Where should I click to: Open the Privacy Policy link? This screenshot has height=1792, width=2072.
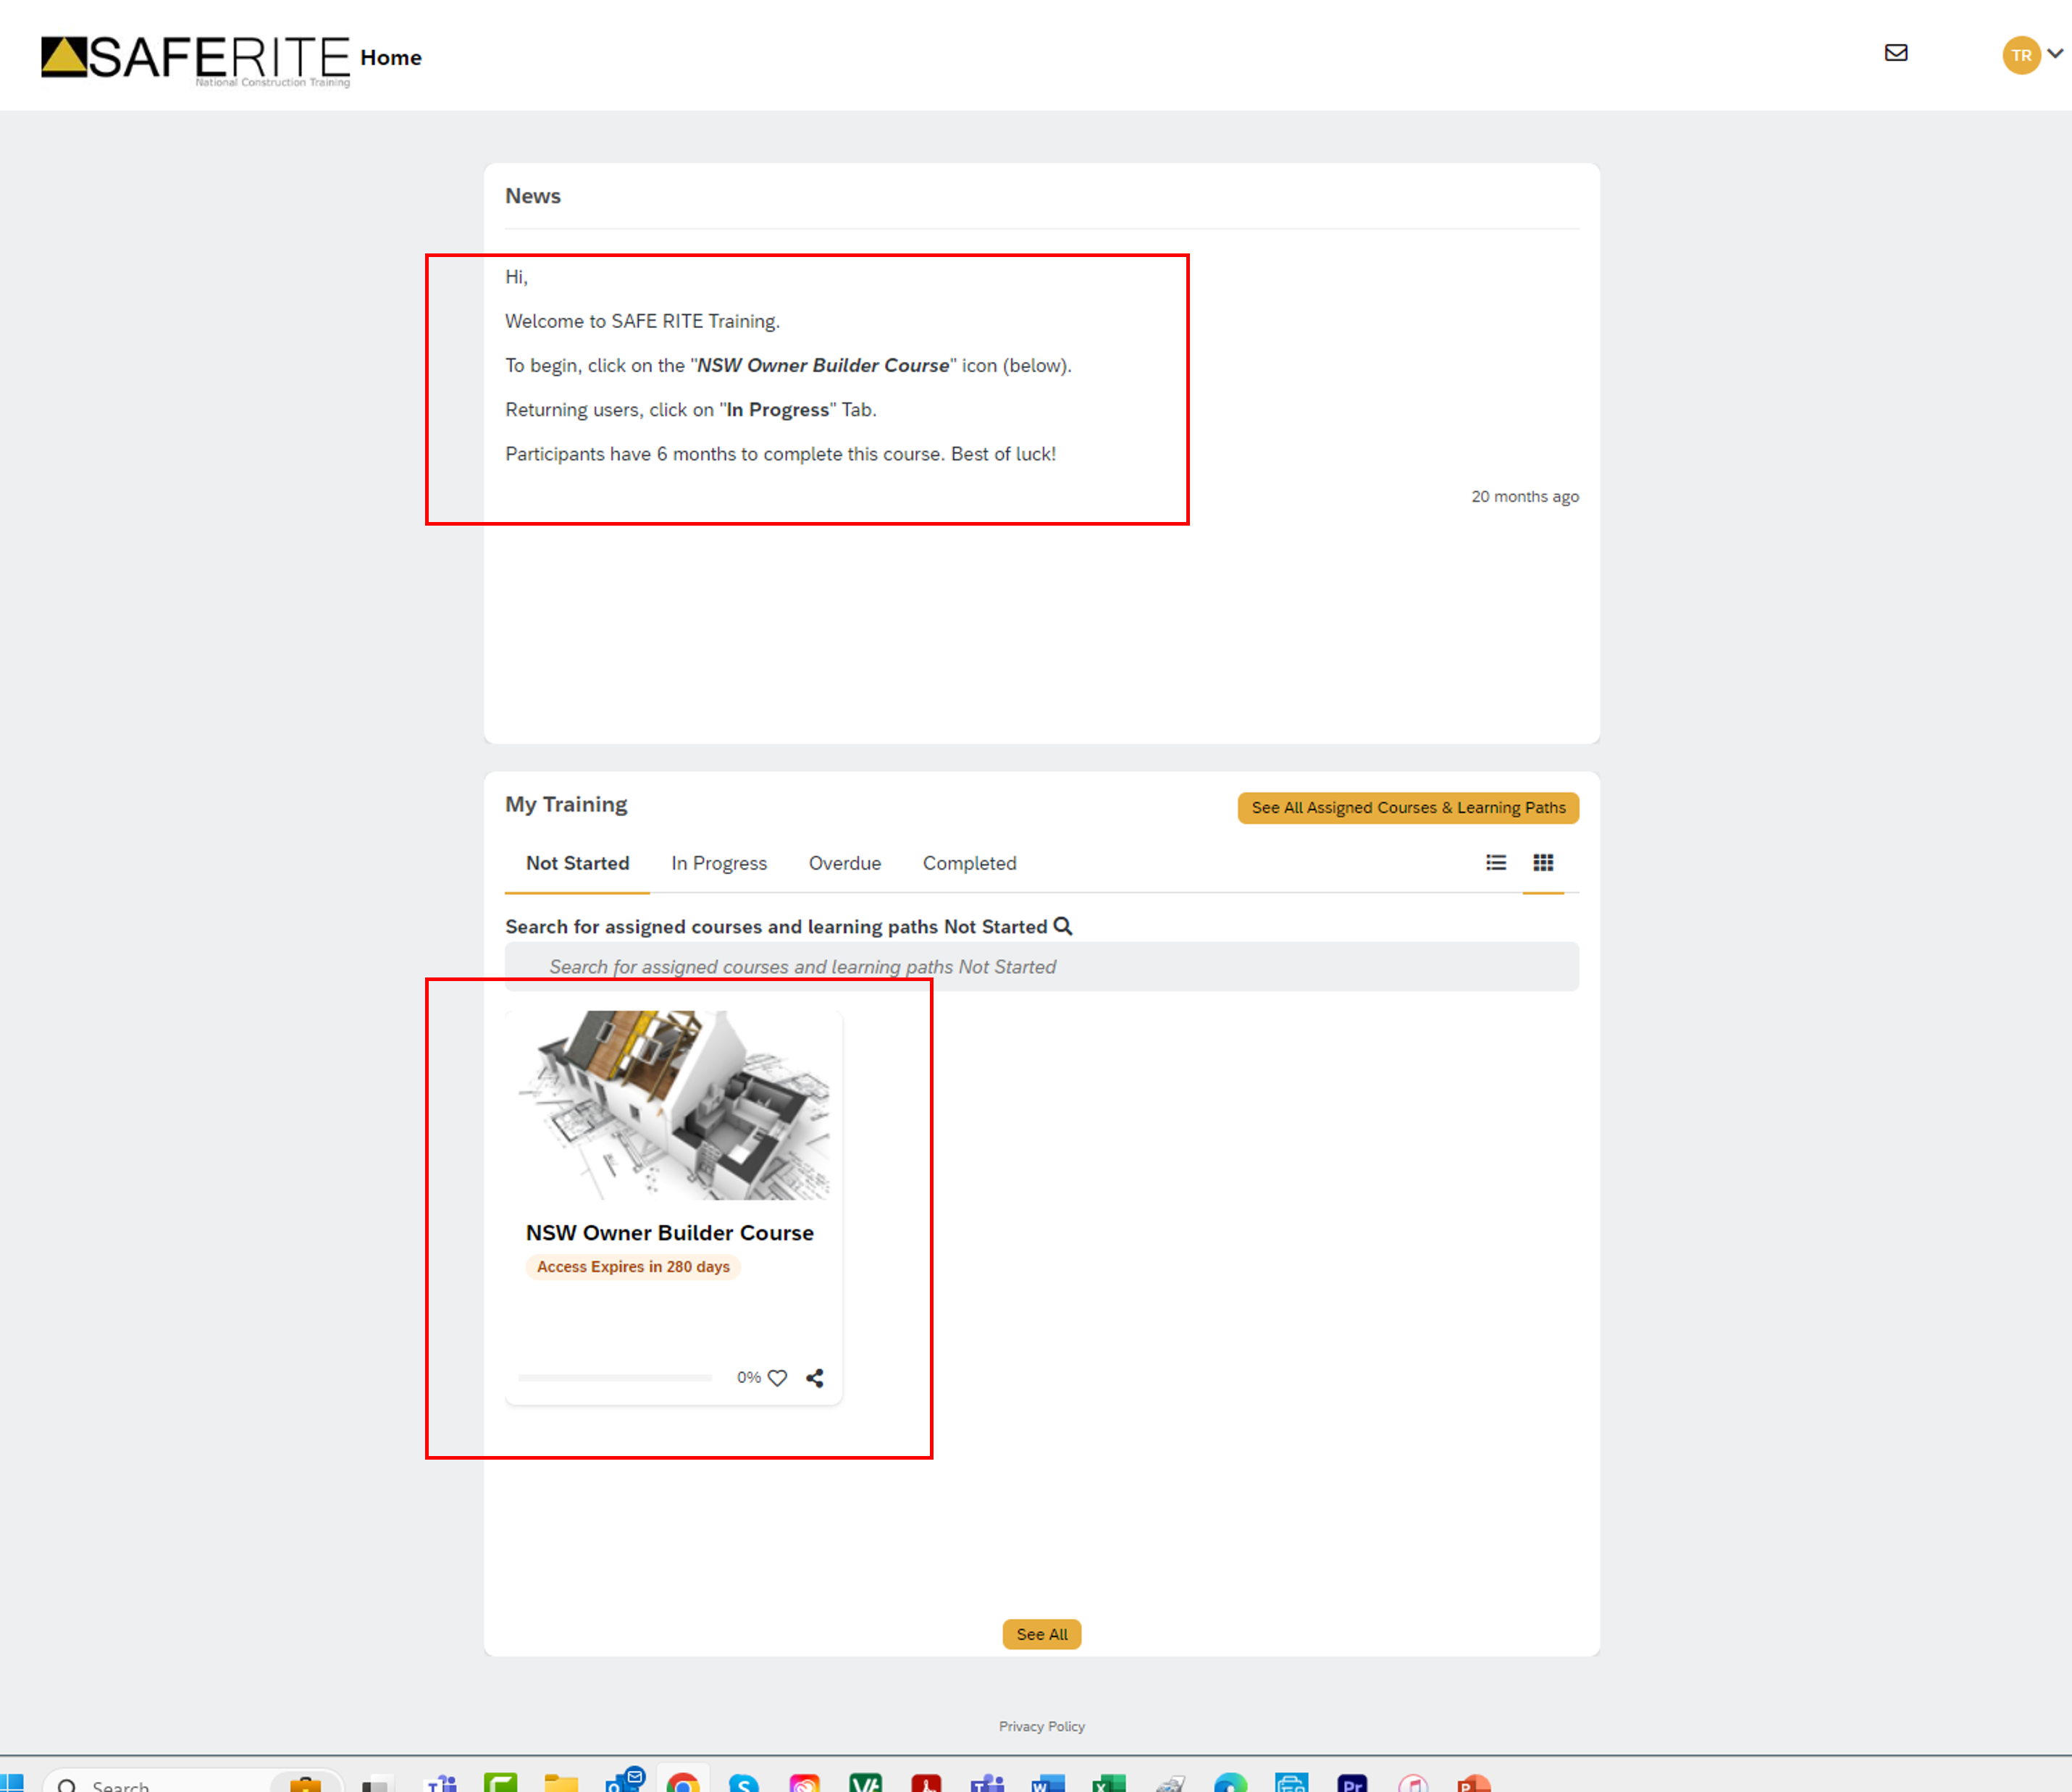(x=1041, y=1726)
